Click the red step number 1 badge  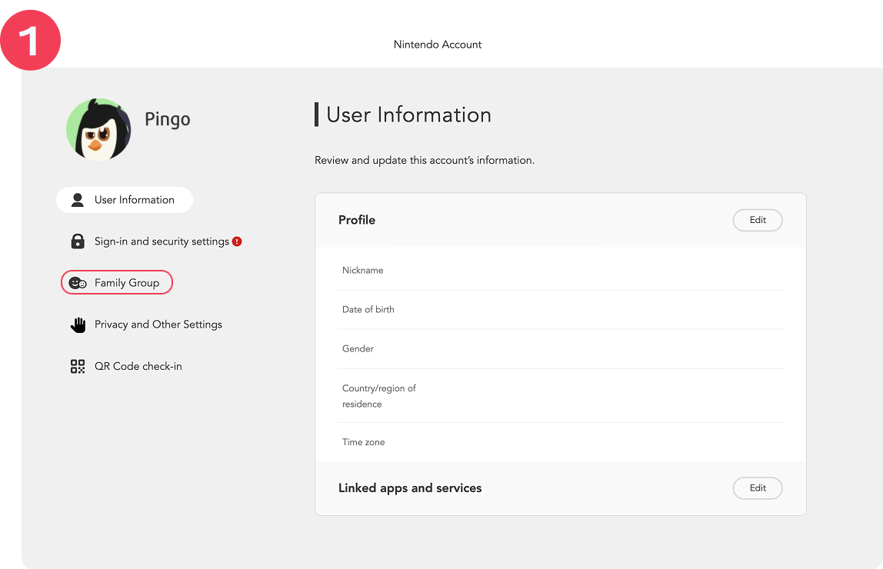(30, 40)
